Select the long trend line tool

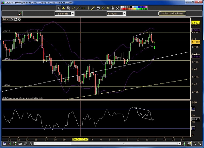tap(78, 8)
